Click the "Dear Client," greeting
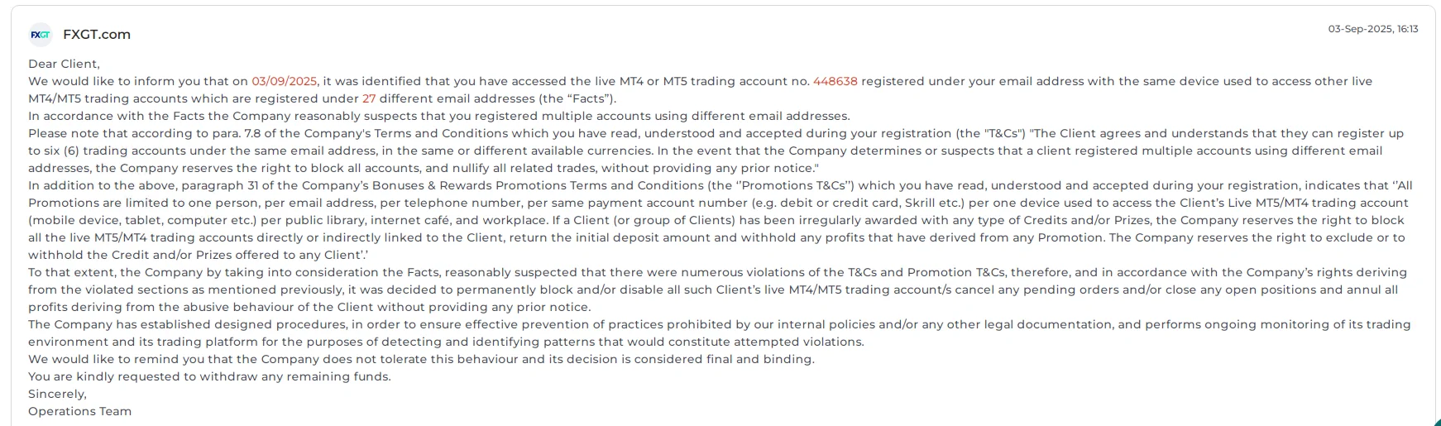 (64, 64)
